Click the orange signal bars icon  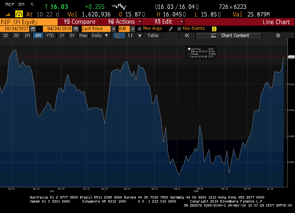(8, 14)
